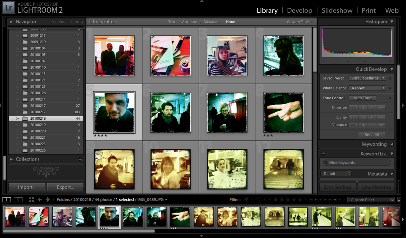Increase Exposure by small step
Image resolution: width=406 pixels, height=238 pixels.
tap(372, 108)
